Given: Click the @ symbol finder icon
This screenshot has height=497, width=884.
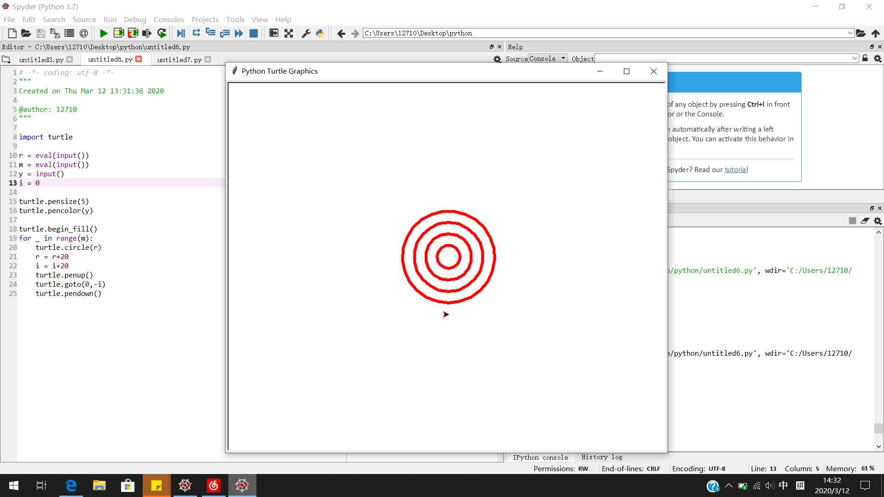Looking at the screenshot, I should (x=83, y=33).
